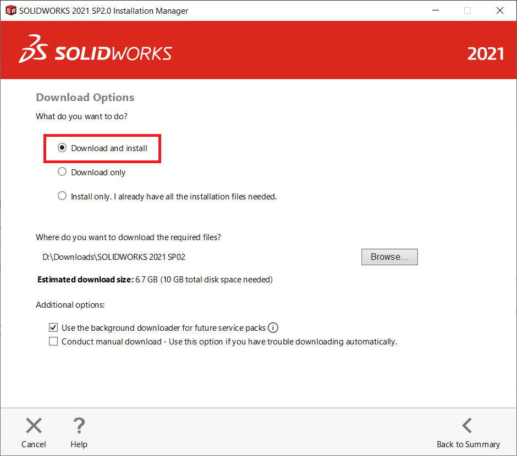
Task: Click the SW application icon in title bar
Action: tap(10, 10)
